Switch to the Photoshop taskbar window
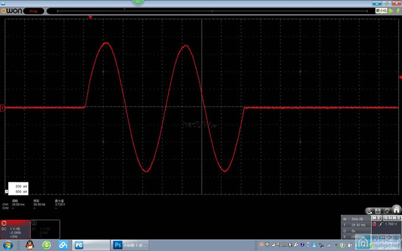 pyautogui.click(x=130, y=245)
